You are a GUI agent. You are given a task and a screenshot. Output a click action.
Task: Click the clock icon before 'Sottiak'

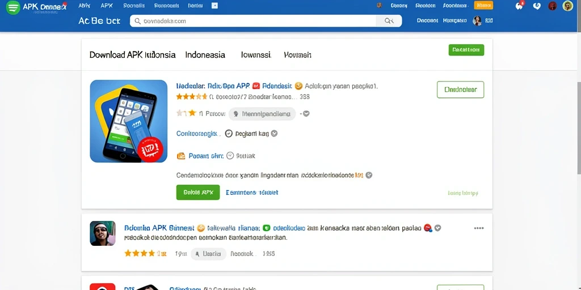[x=230, y=156]
